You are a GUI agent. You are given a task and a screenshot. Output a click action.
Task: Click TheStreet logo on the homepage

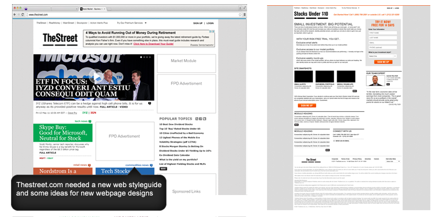[x=60, y=39]
